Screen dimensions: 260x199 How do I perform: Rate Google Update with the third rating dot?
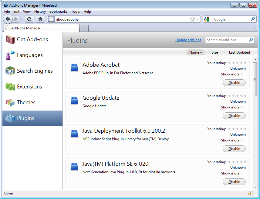238,96
